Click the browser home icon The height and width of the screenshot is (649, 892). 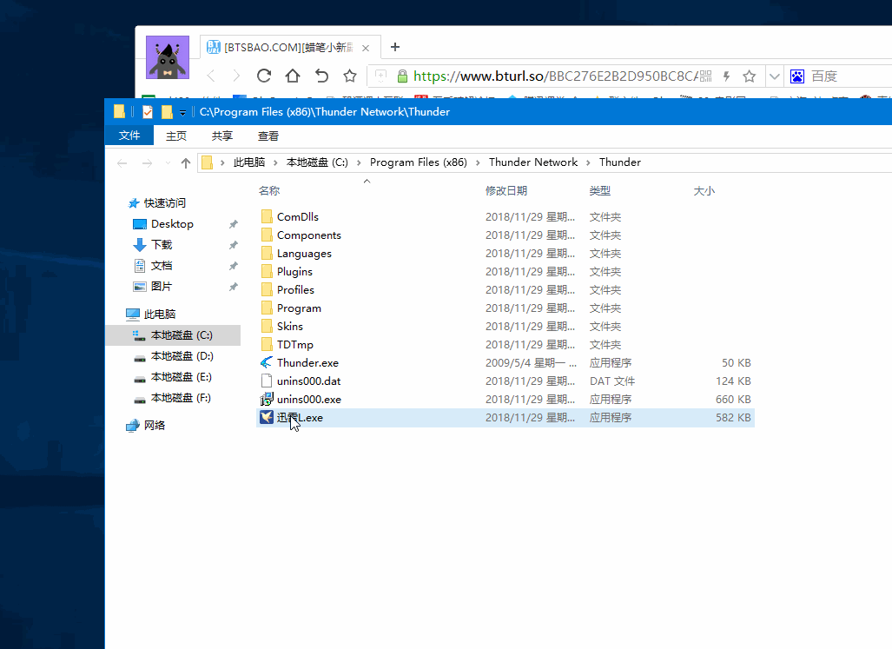click(x=292, y=76)
